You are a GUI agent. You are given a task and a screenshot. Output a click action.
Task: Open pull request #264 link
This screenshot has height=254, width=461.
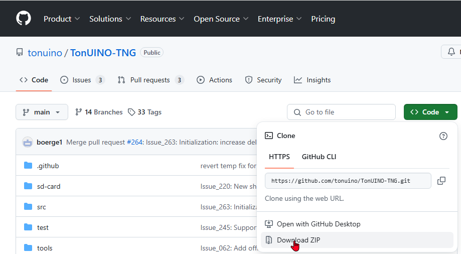tap(134, 143)
